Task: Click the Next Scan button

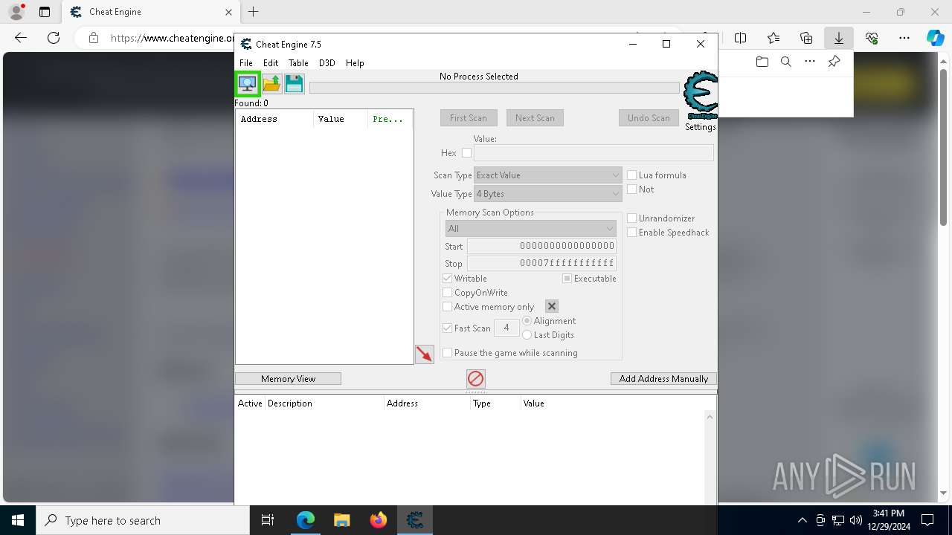Action: click(x=535, y=118)
